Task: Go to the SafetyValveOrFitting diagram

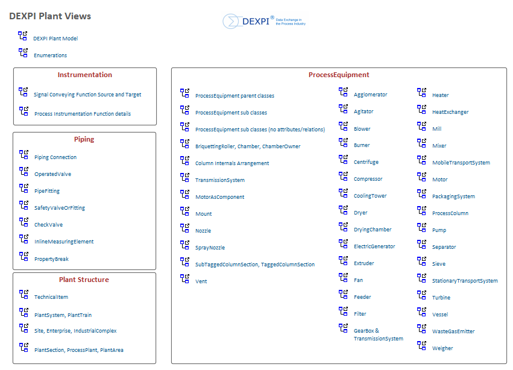Action: pyautogui.click(x=60, y=208)
